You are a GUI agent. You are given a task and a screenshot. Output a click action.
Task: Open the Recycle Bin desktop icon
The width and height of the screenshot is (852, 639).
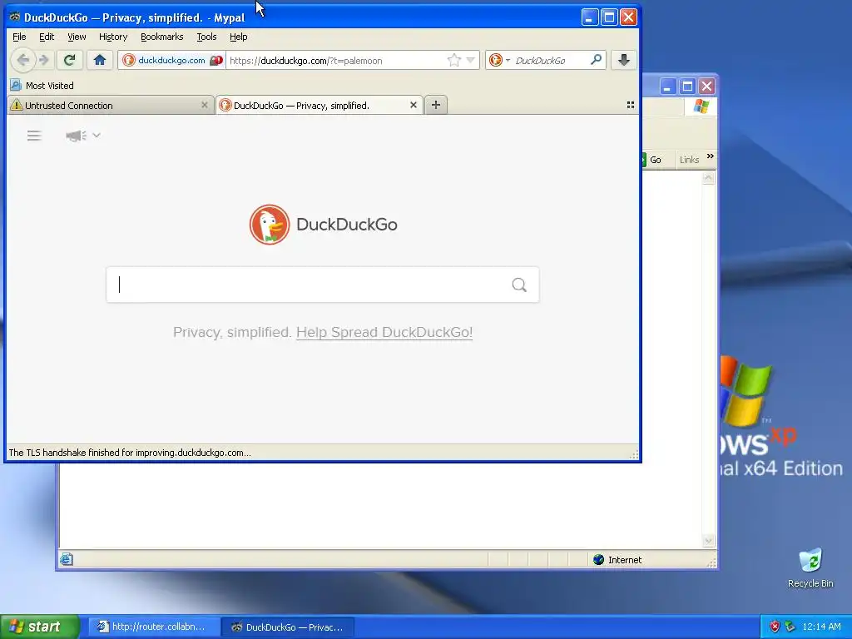click(810, 567)
